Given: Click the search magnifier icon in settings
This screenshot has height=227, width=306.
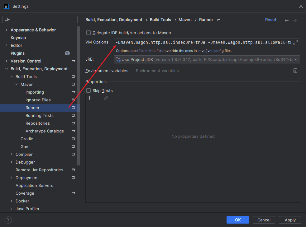Looking at the screenshot, I should tap(7, 20).
